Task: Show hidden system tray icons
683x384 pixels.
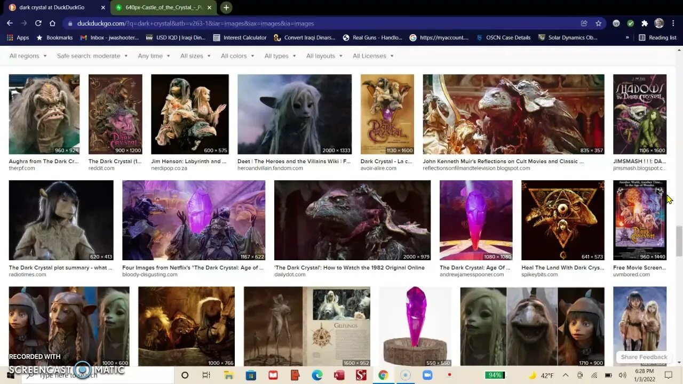Action: [x=566, y=375]
